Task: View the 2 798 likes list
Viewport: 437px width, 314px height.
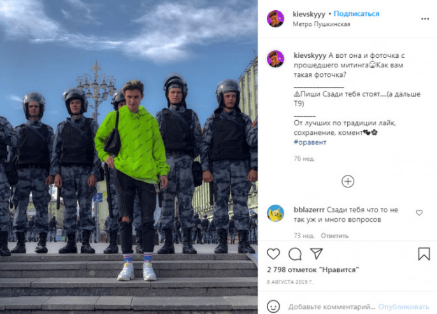Action: [313, 270]
